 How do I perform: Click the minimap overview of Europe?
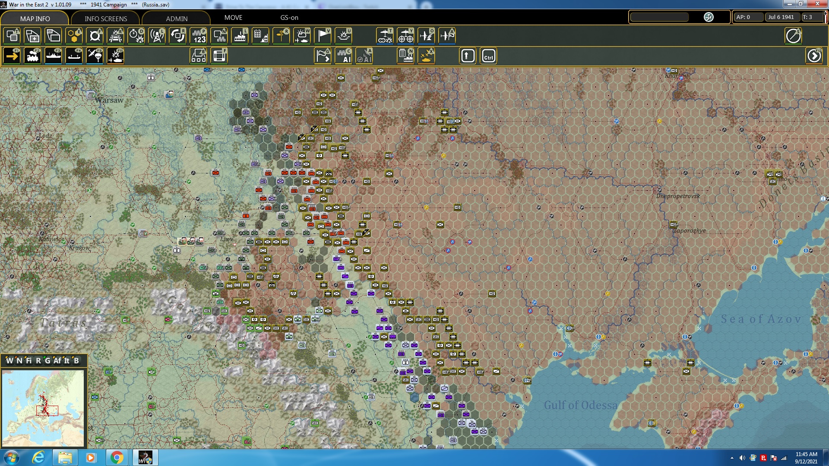(x=43, y=408)
